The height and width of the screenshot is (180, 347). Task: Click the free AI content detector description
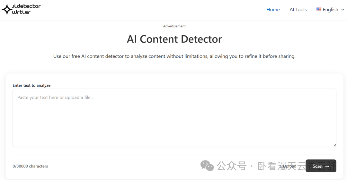[174, 56]
